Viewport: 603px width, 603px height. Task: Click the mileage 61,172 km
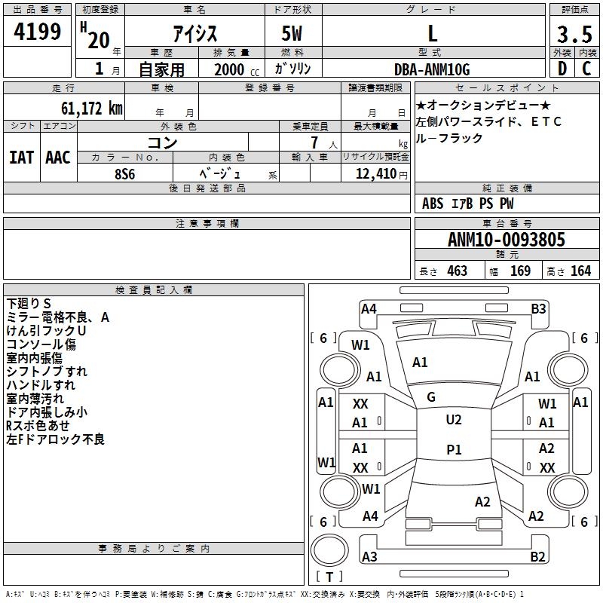tap(92, 109)
